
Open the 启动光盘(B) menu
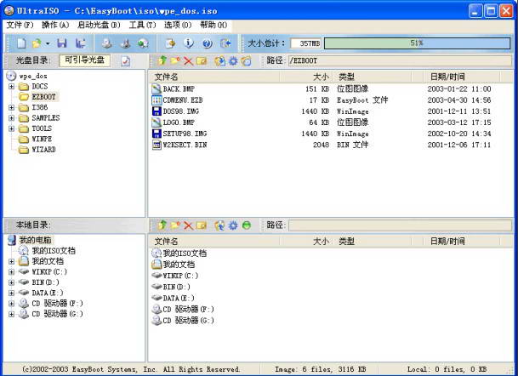pyautogui.click(x=98, y=25)
